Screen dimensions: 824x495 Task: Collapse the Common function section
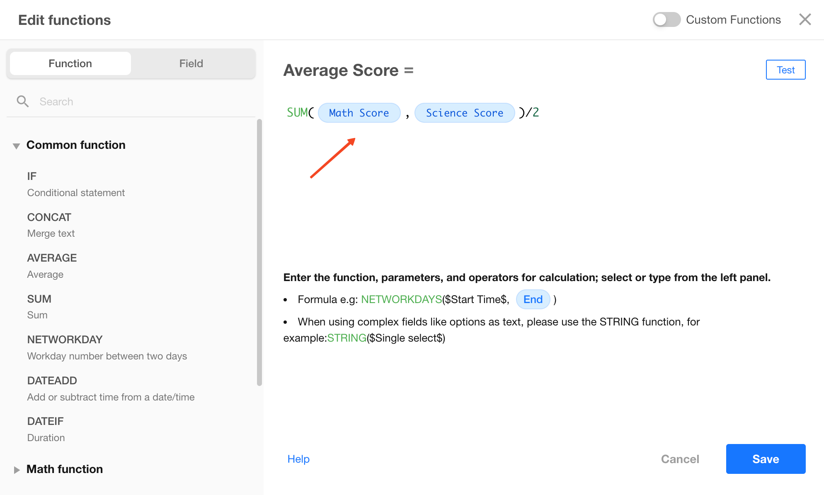[16, 146]
